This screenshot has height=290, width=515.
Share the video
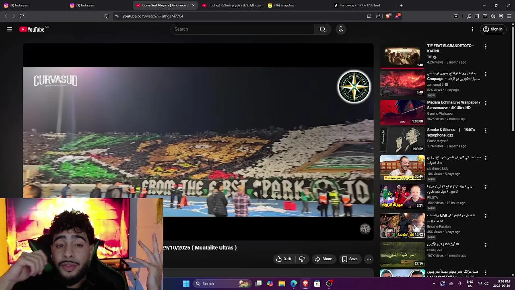coord(323,259)
